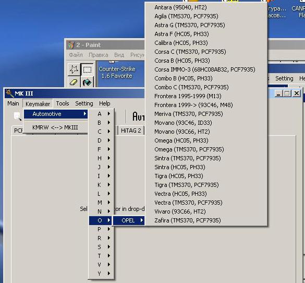Image resolution: width=305 pixels, height=283 pixels.
Task: Open Правка menu in Paint window
Action: 98,55
